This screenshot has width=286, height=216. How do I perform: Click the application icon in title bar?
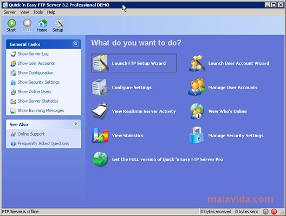(x=5, y=5)
